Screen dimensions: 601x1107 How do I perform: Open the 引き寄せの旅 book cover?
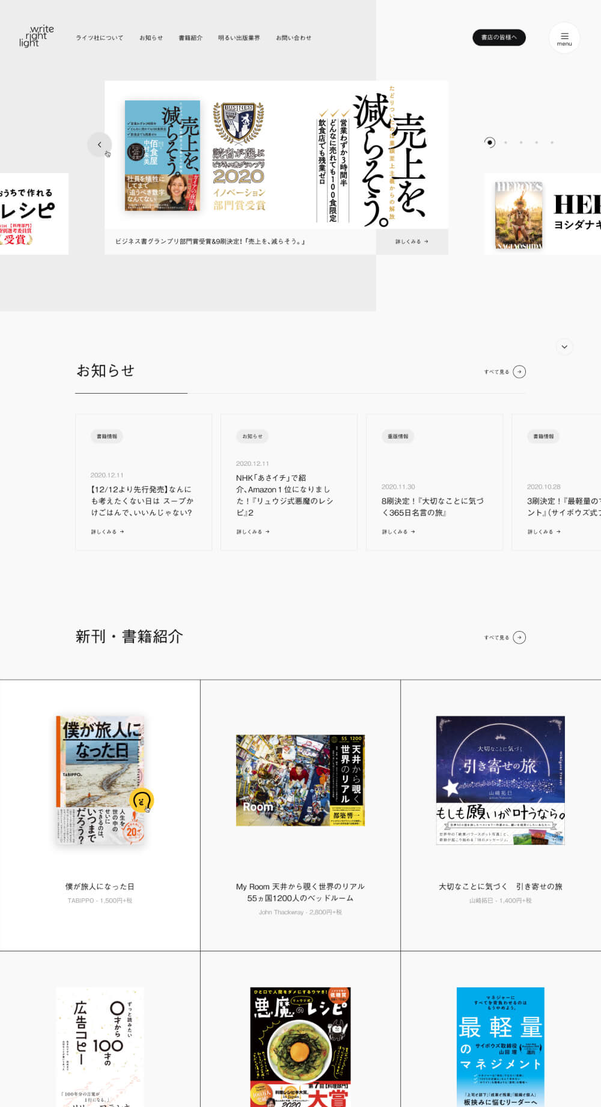500,780
